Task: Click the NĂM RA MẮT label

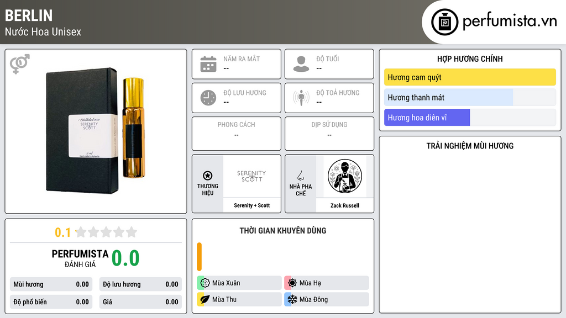Action: point(242,59)
